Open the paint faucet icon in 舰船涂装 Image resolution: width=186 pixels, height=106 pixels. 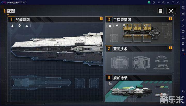pyautogui.click(x=110, y=84)
